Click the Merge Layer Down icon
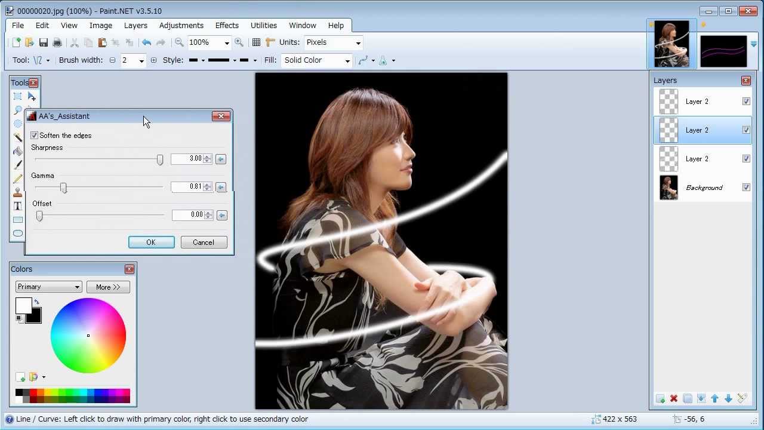Viewport: 764px width, 430px height. tap(701, 398)
